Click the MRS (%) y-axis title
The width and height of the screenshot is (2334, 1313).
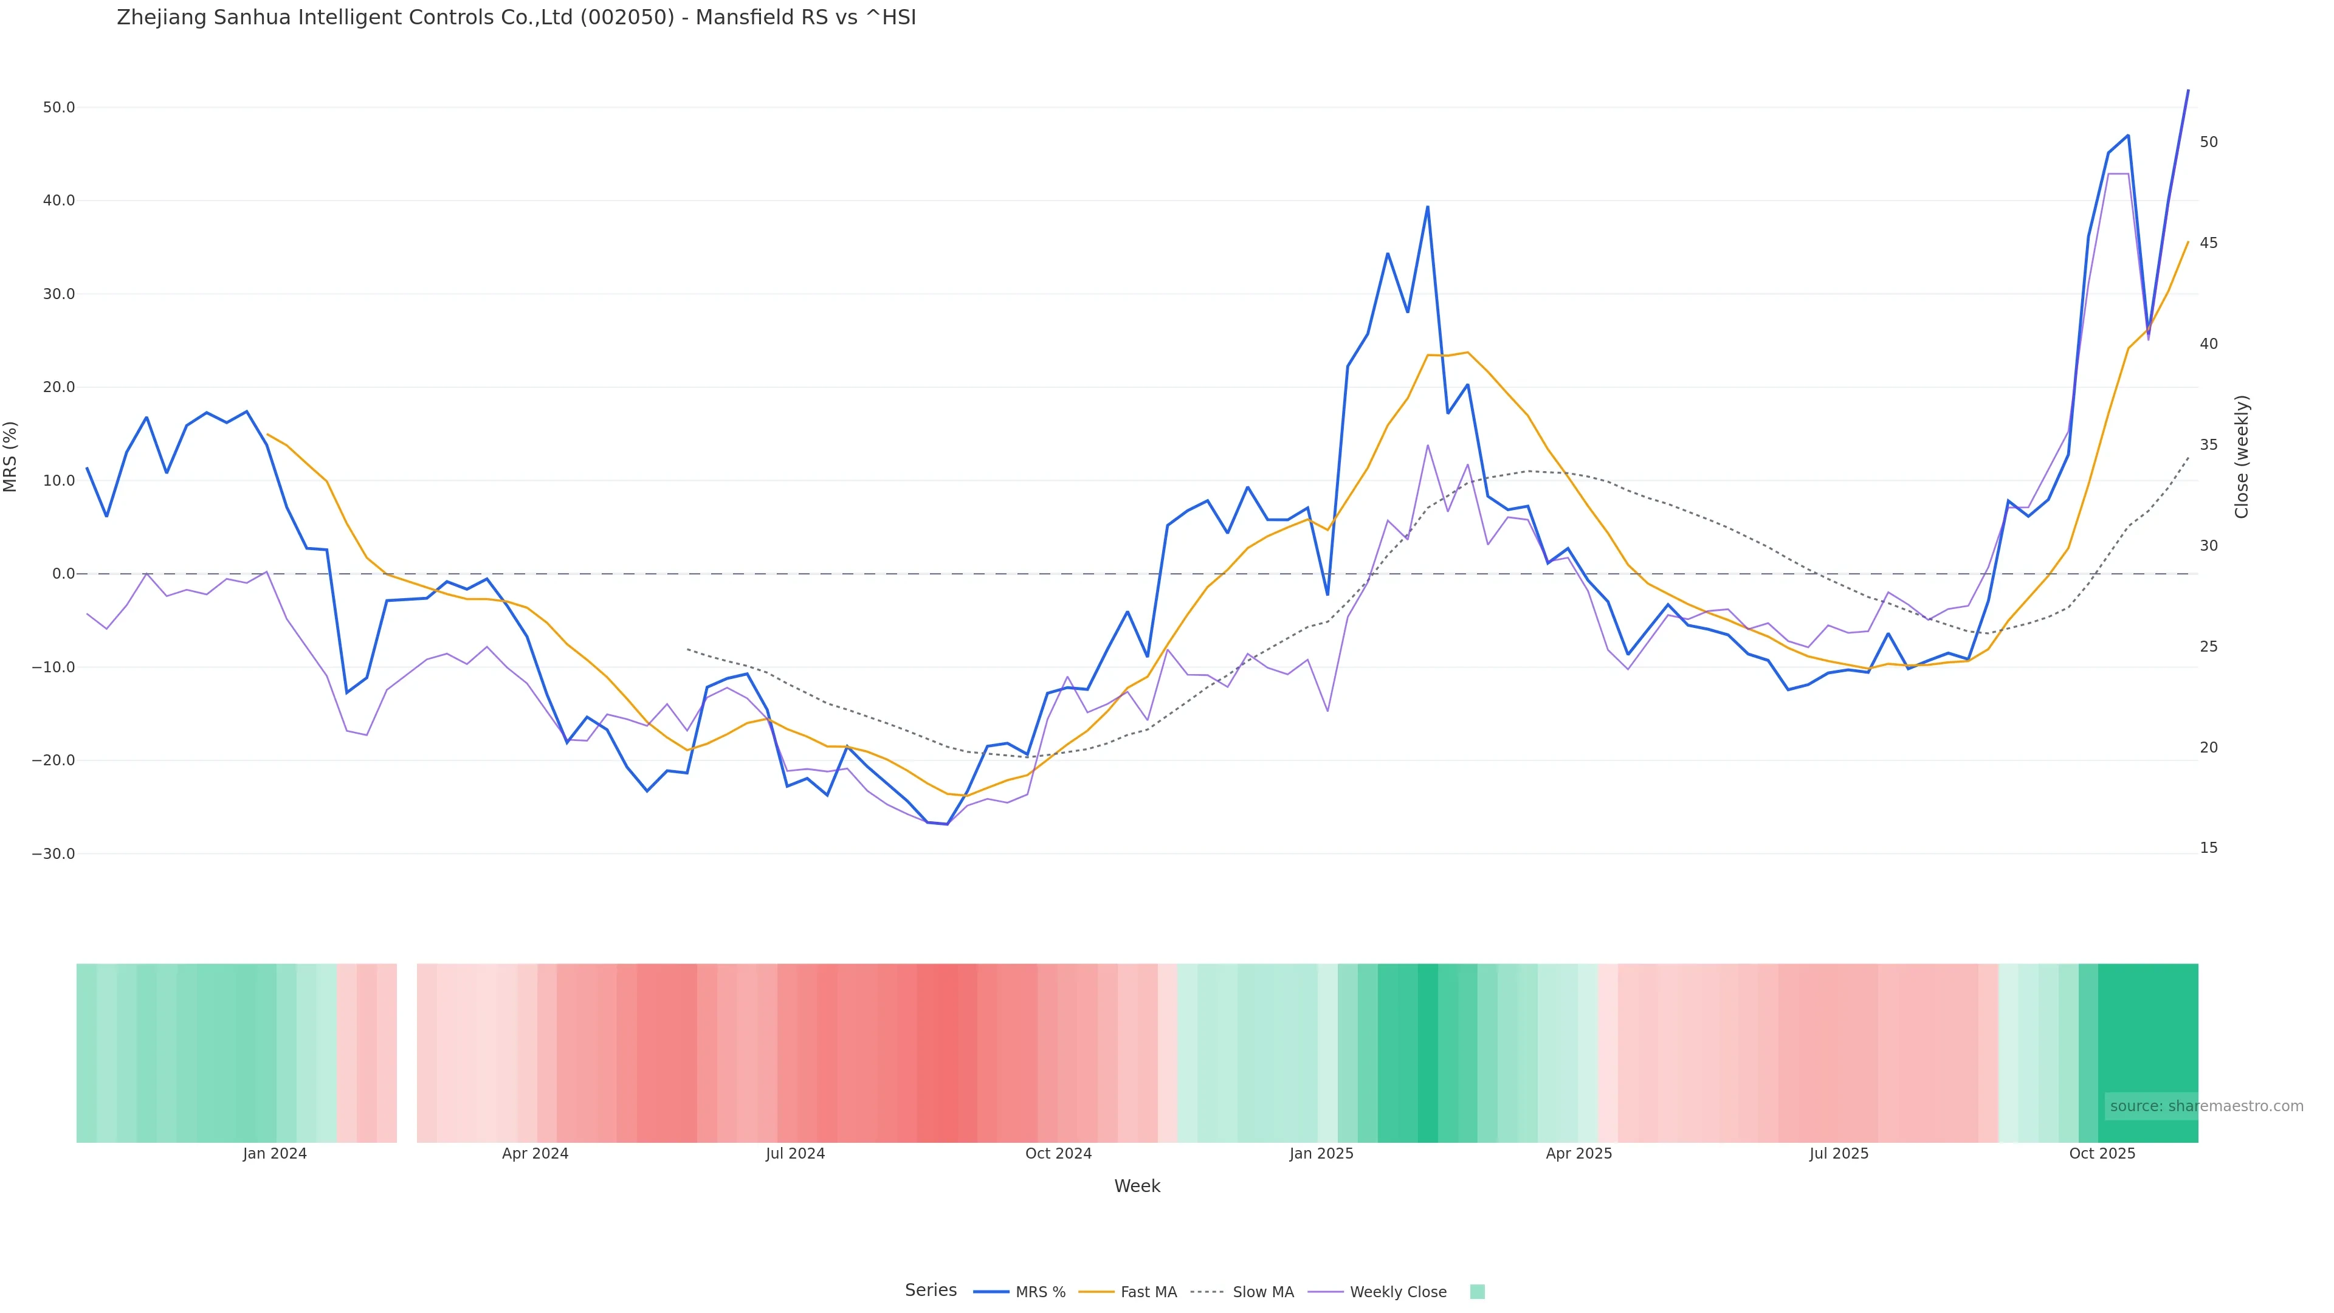[11, 457]
